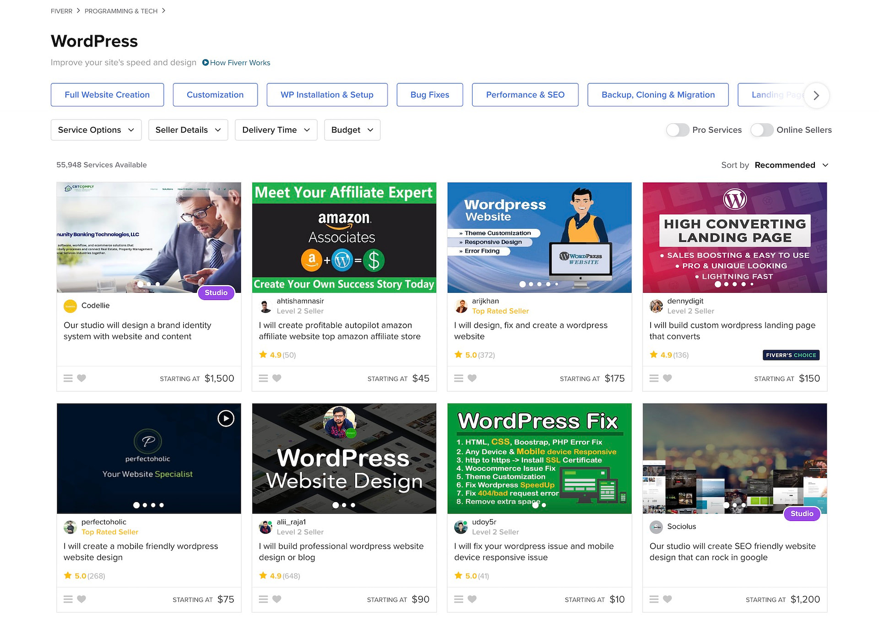Click heart icon on Codellie's $1,500 gig

tap(81, 378)
